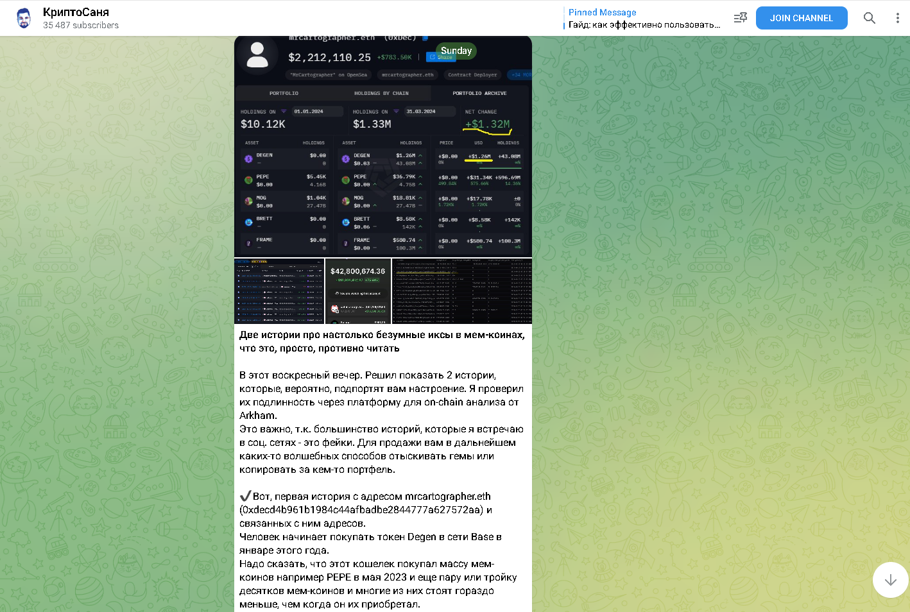Click the check mark emoji before Вот
The height and width of the screenshot is (612, 910).
[245, 496]
